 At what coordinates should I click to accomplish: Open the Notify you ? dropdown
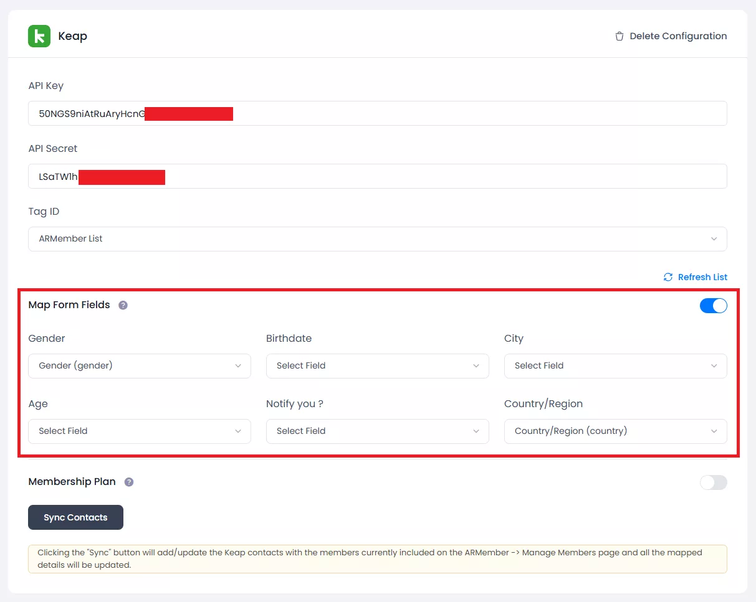377,431
